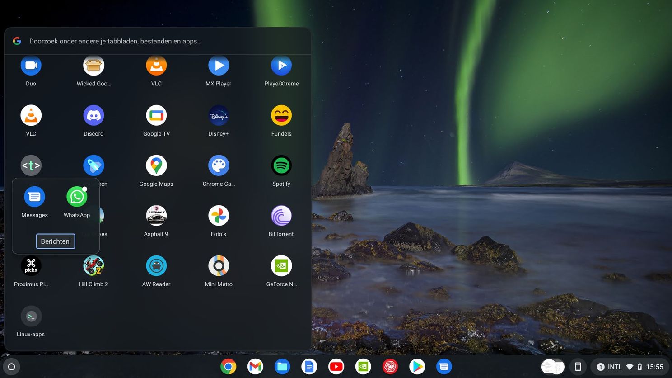Screen dimensions: 672x378
Task: Launch Mini Metro
Action: click(219, 266)
